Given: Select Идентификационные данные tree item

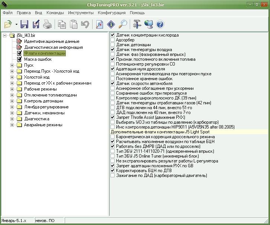Looking at the screenshot, I should coord(52,41).
